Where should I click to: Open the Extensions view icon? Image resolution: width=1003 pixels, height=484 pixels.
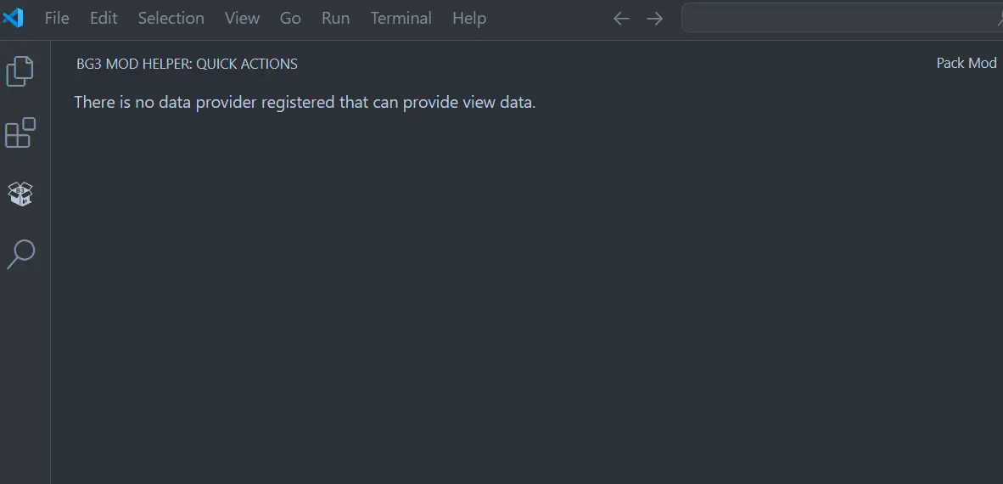point(20,132)
